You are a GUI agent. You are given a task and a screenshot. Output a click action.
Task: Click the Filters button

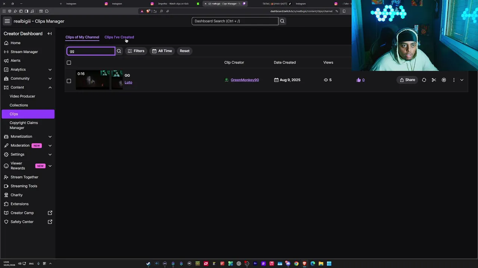pyautogui.click(x=136, y=51)
